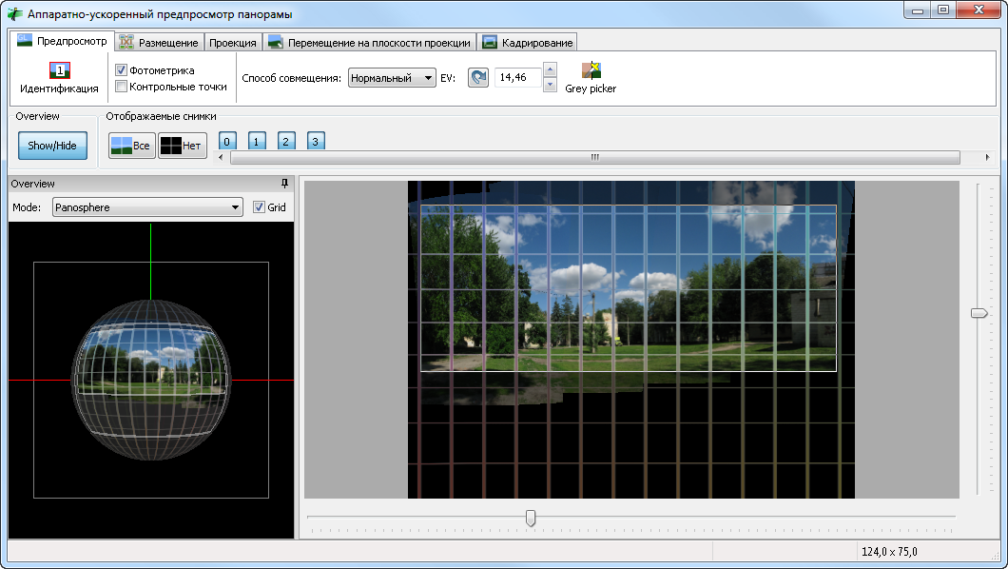Hide all images with Нет button
1008x569 pixels.
[183, 146]
